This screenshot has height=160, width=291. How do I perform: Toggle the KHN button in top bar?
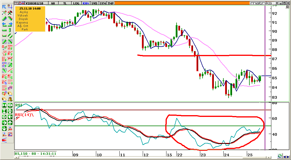[x=86, y=3]
